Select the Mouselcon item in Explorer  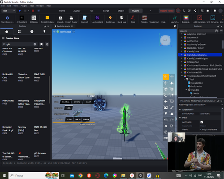point(197,83)
